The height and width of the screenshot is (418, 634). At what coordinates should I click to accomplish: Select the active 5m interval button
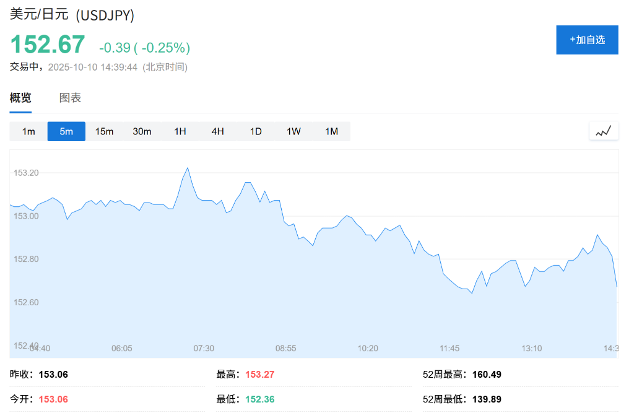[66, 131]
